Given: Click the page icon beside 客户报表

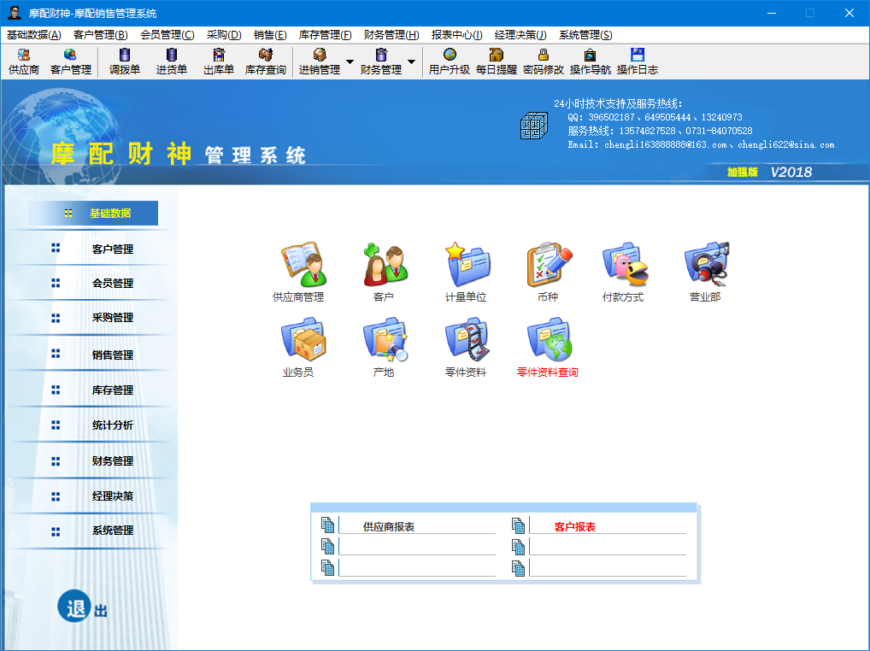Looking at the screenshot, I should (x=518, y=525).
